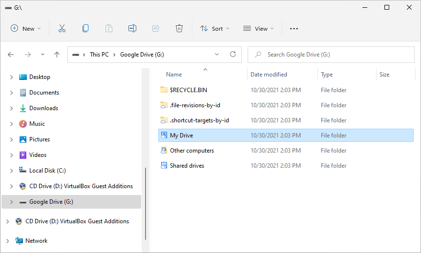Maximize the G:\ window
The height and width of the screenshot is (253, 421).
pos(387,7)
